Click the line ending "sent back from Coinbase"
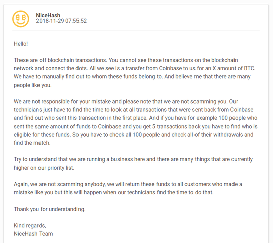Screen dimensions: 273x243 [x=134, y=110]
